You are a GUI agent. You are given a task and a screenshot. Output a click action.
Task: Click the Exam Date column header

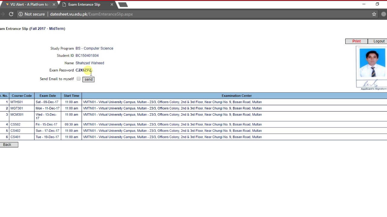coord(48,96)
